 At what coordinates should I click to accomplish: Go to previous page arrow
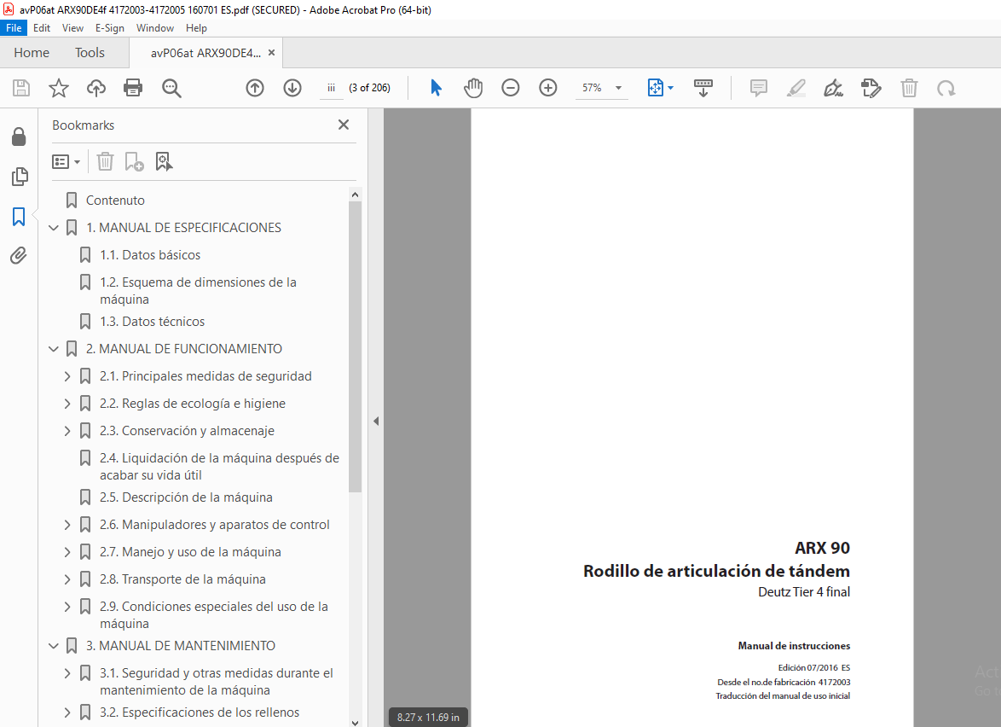[255, 88]
